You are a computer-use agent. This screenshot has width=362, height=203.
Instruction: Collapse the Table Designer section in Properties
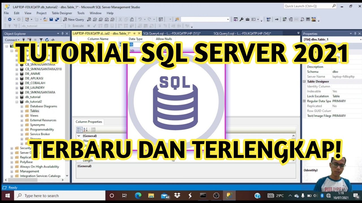click(x=304, y=81)
